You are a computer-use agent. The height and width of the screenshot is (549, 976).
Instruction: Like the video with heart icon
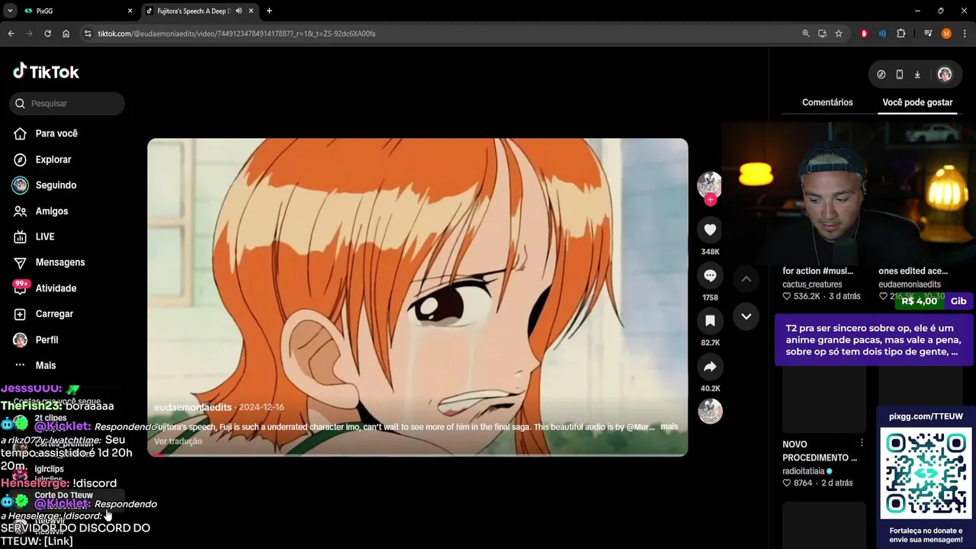[x=710, y=230]
